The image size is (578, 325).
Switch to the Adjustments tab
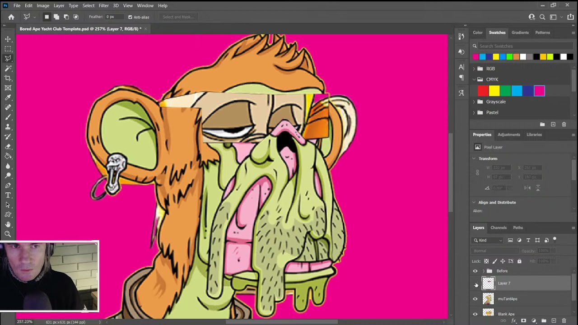[x=509, y=135]
